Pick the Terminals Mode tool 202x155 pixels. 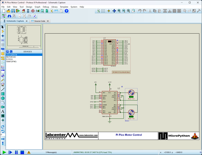click(x=3, y=58)
